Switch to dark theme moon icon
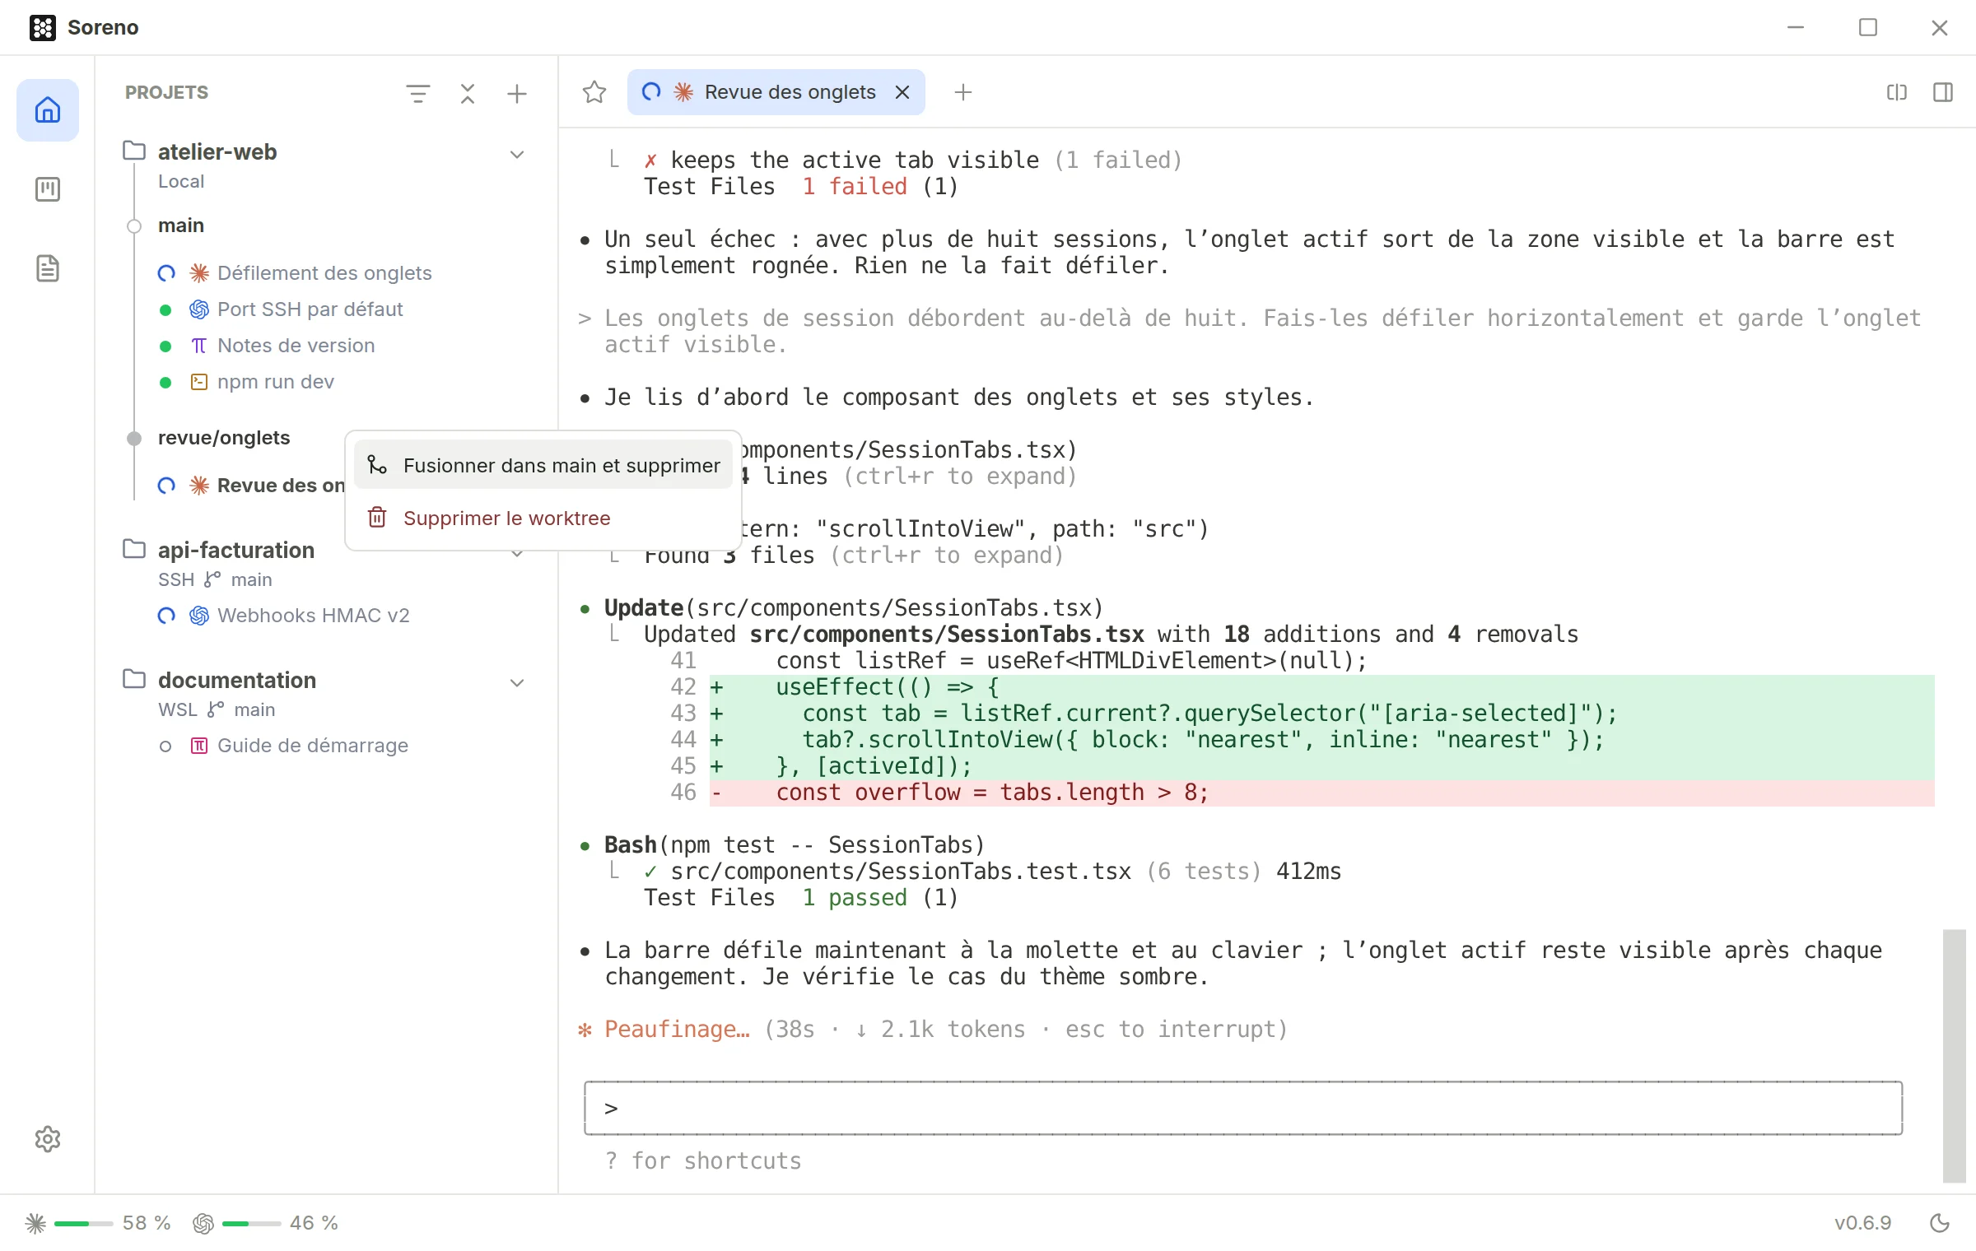The height and width of the screenshot is (1251, 1976). pyautogui.click(x=1940, y=1223)
